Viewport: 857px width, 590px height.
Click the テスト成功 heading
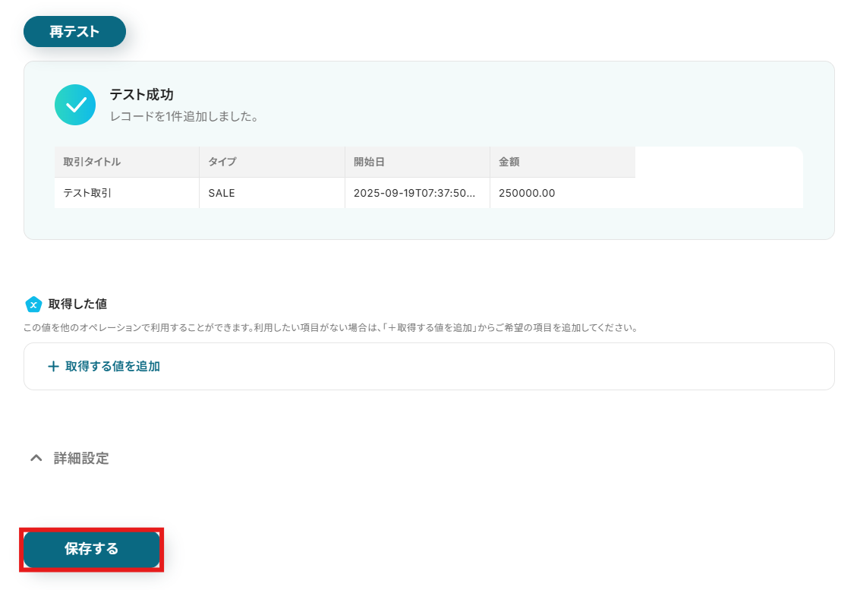point(141,95)
